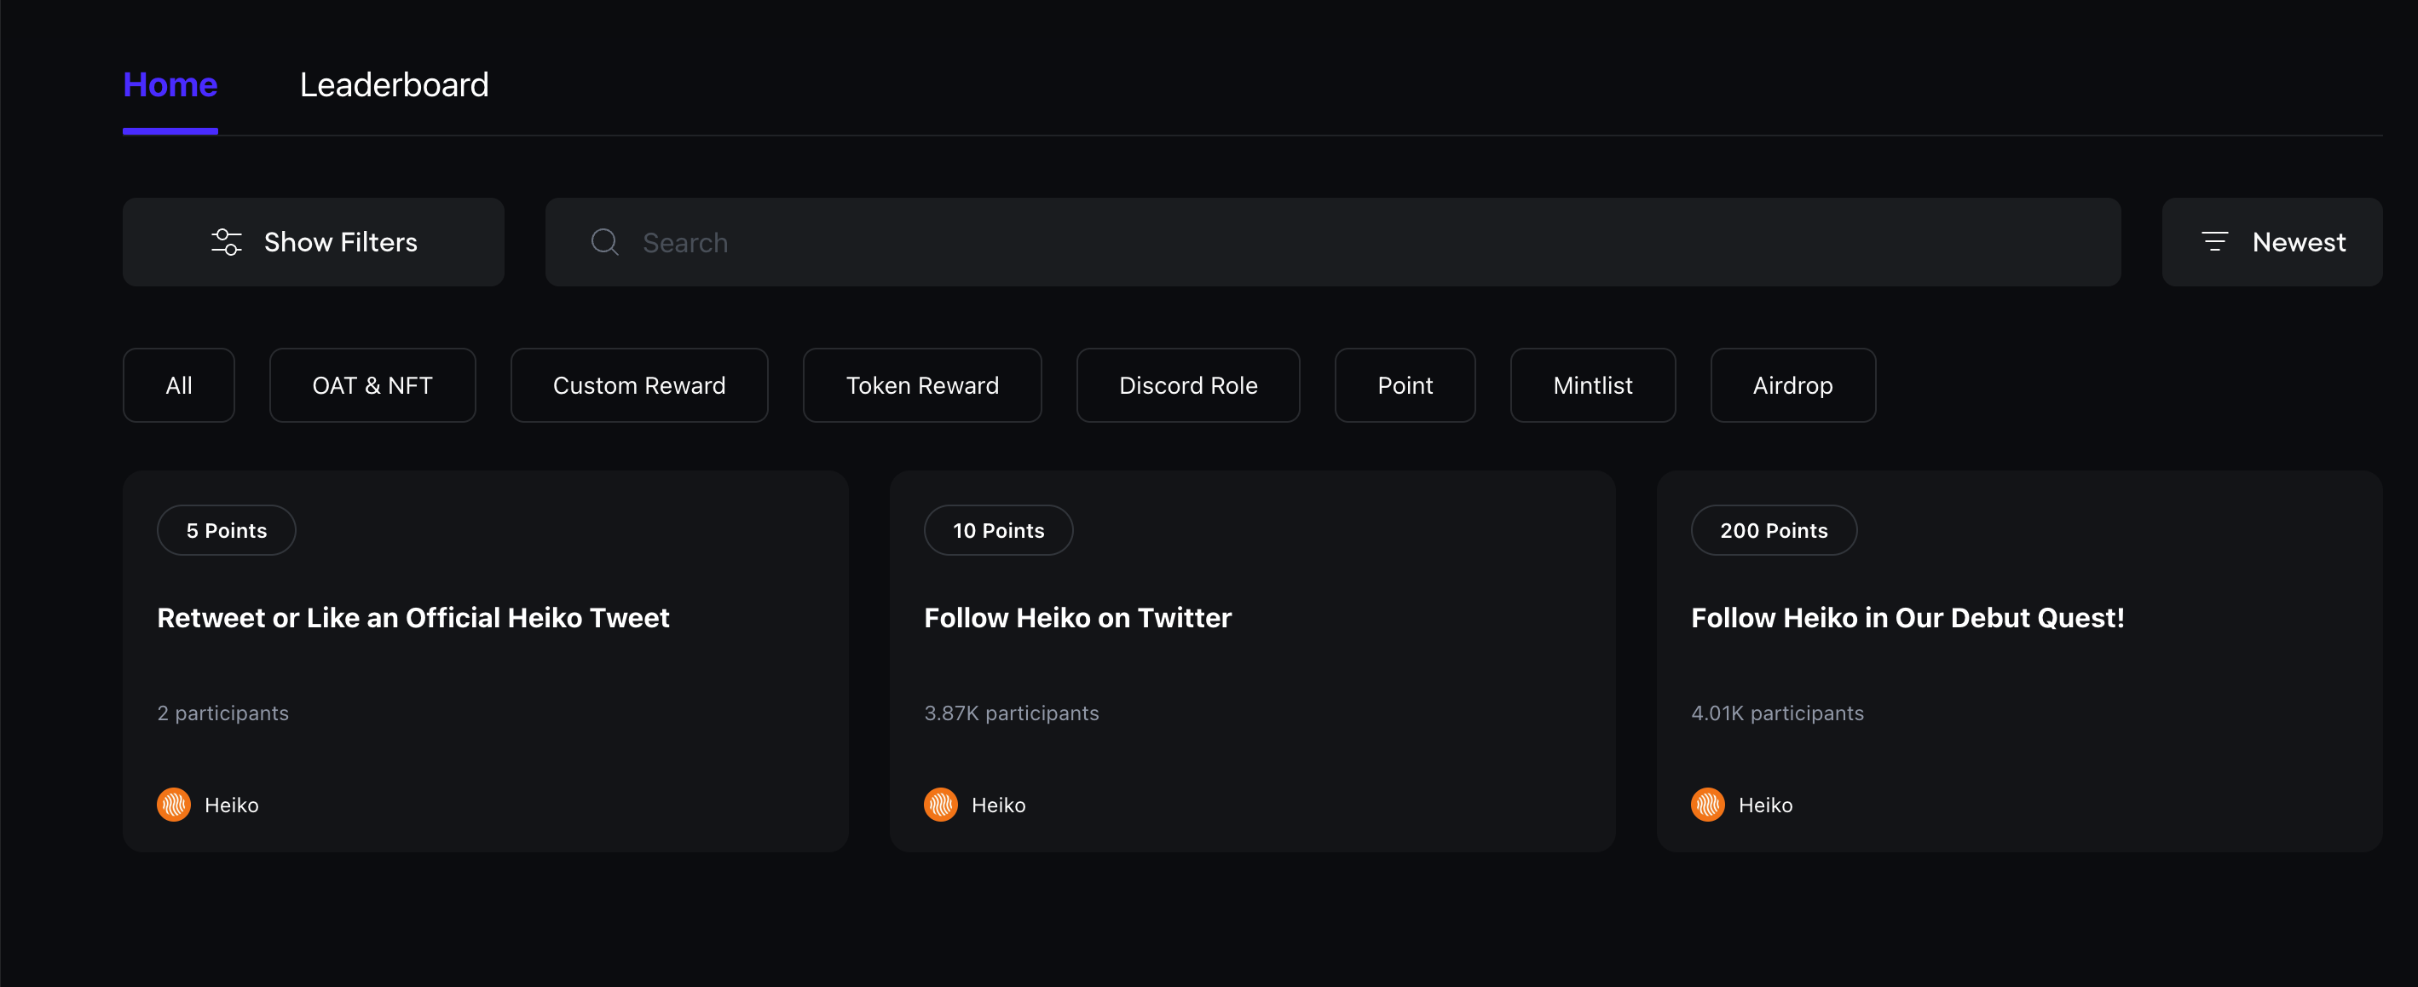Select the All category filter
This screenshot has height=987, width=2418.
click(178, 386)
